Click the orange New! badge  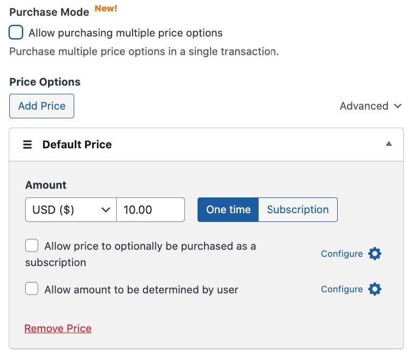point(106,8)
